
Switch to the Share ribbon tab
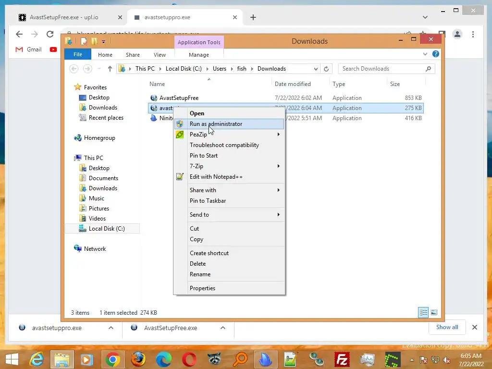point(133,55)
